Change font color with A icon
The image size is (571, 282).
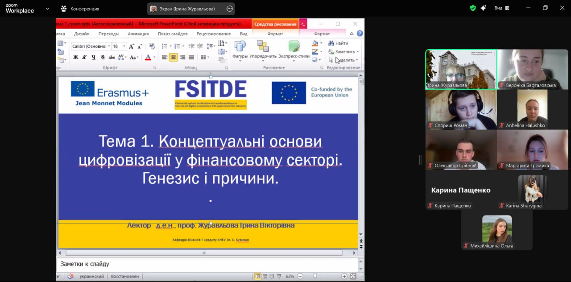(148, 57)
